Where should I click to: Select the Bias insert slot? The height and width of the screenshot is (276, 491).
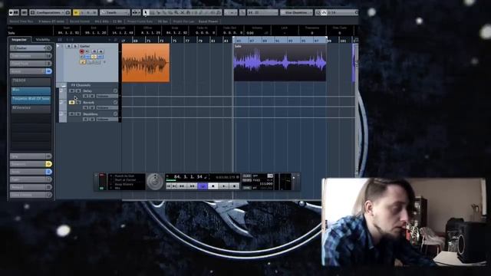tap(31, 90)
